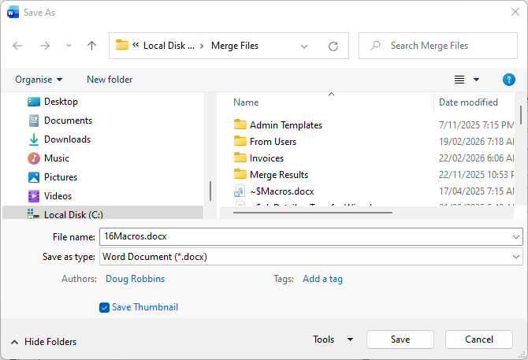Select Videos in the navigation pane
Image resolution: width=528 pixels, height=360 pixels.
click(58, 196)
